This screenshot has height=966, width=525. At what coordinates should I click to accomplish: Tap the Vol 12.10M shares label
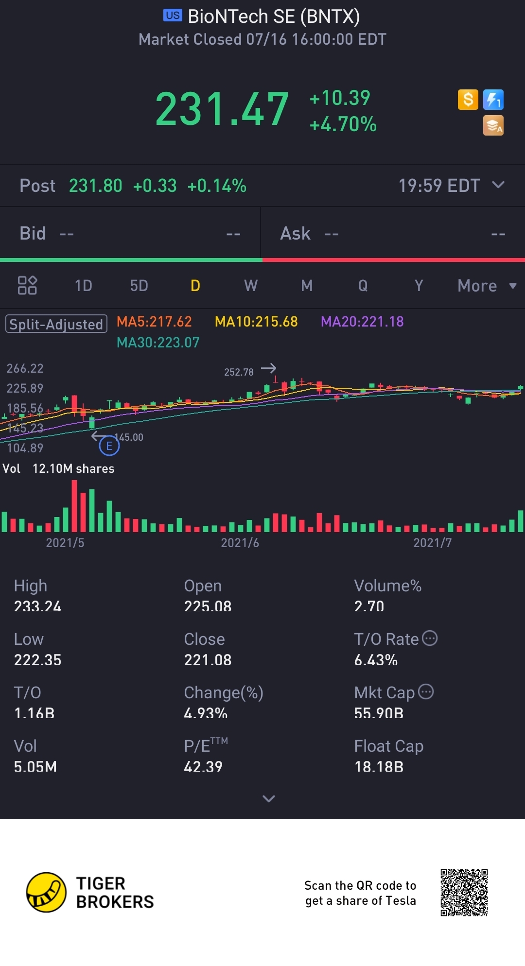[x=59, y=468]
